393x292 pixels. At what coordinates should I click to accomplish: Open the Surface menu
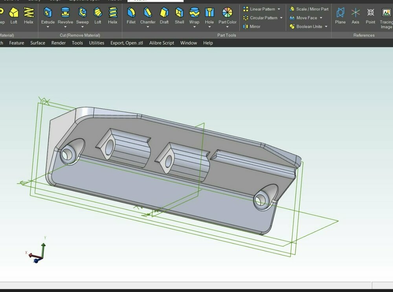[x=38, y=43]
